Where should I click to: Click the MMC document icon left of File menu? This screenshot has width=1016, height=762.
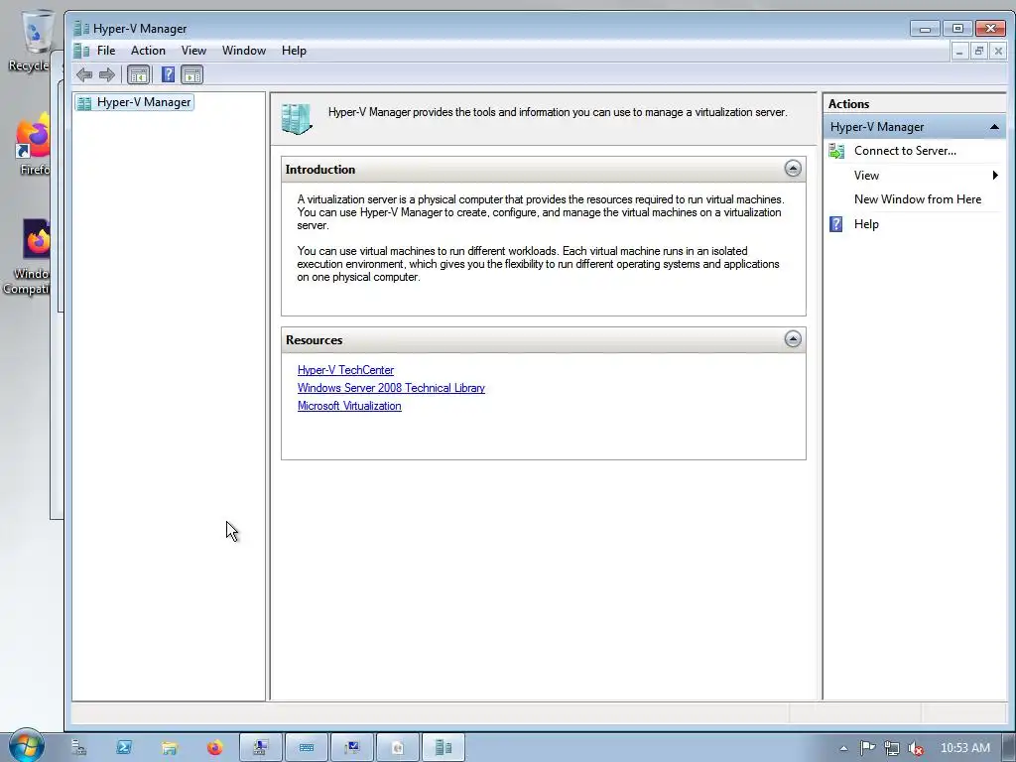[81, 51]
